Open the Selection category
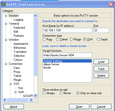This screenshot has height=111, width=115. [19, 56]
